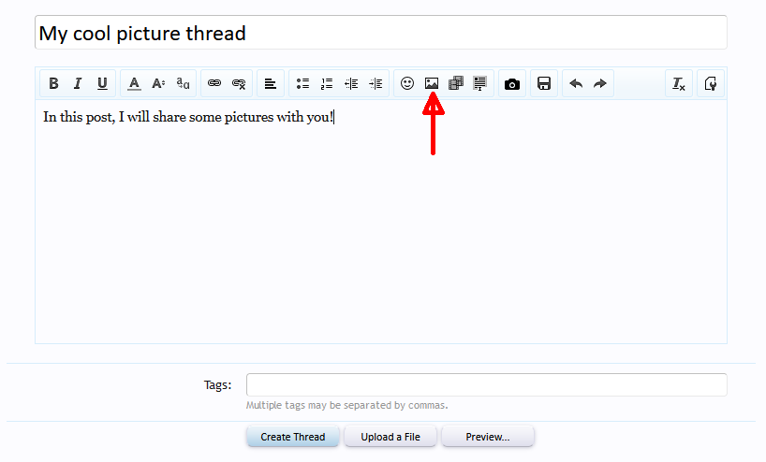
Task: Redo the last edit
Action: (600, 83)
